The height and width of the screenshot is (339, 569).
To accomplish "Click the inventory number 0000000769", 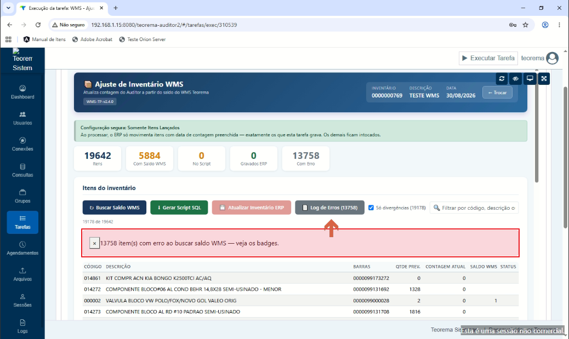I will 387,96.
